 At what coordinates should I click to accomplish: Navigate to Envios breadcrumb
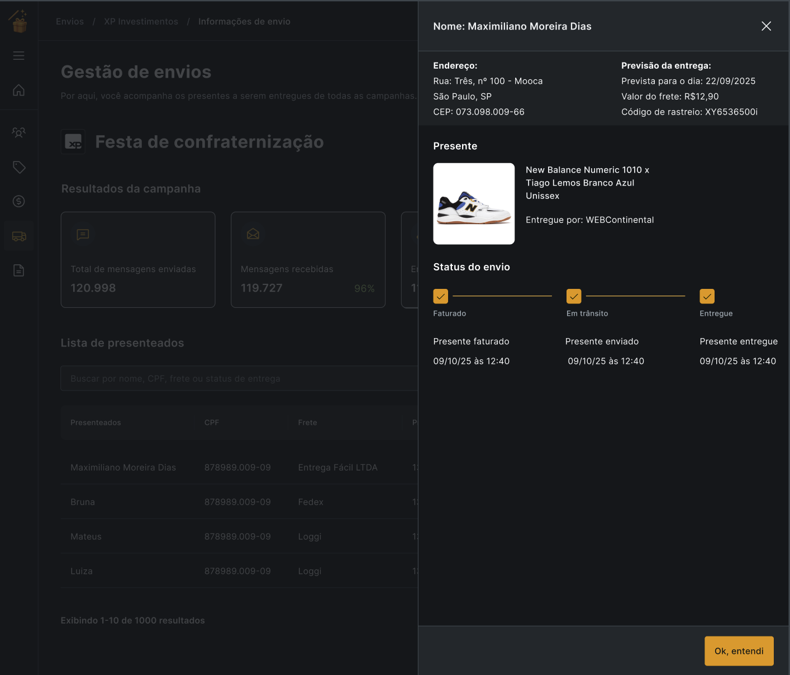point(70,21)
